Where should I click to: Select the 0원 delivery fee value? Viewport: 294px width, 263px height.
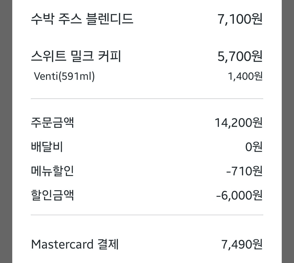pos(254,147)
